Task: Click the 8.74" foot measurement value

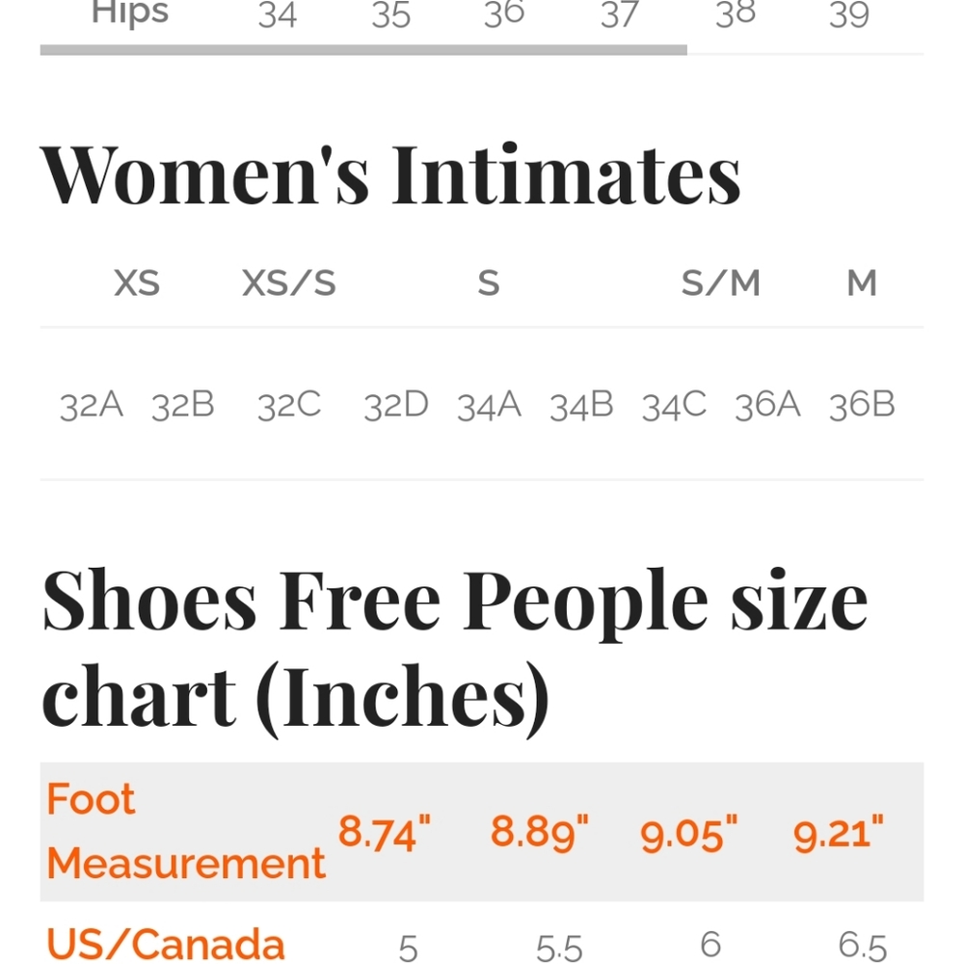Action: point(385,833)
